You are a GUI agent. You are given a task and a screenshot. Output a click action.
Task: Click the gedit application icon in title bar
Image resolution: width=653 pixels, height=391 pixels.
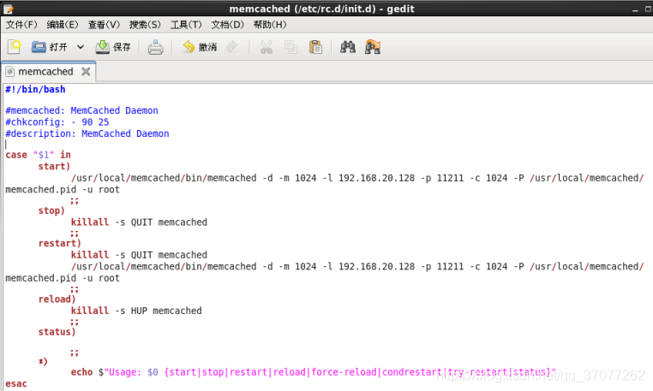point(8,9)
